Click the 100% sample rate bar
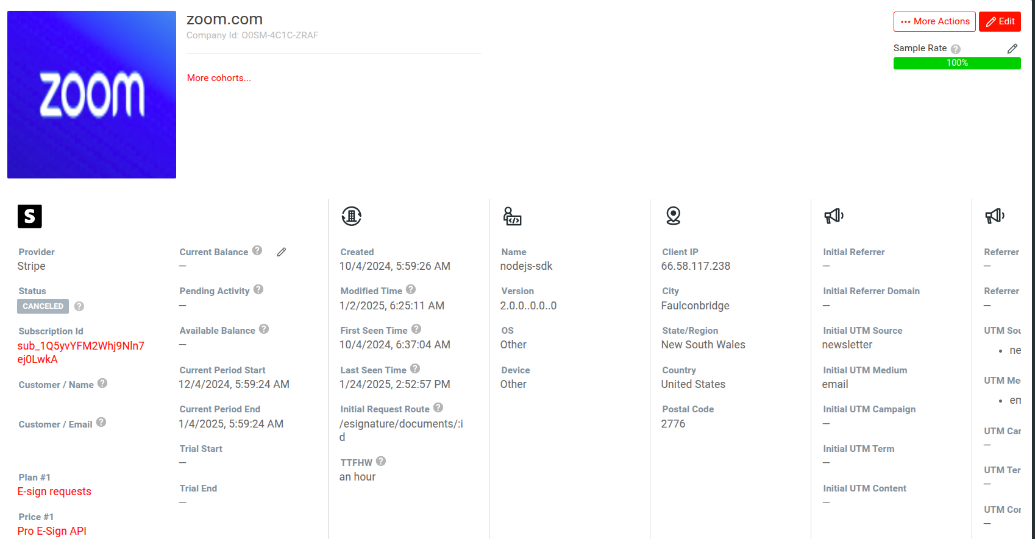This screenshot has height=539, width=1035. click(957, 63)
